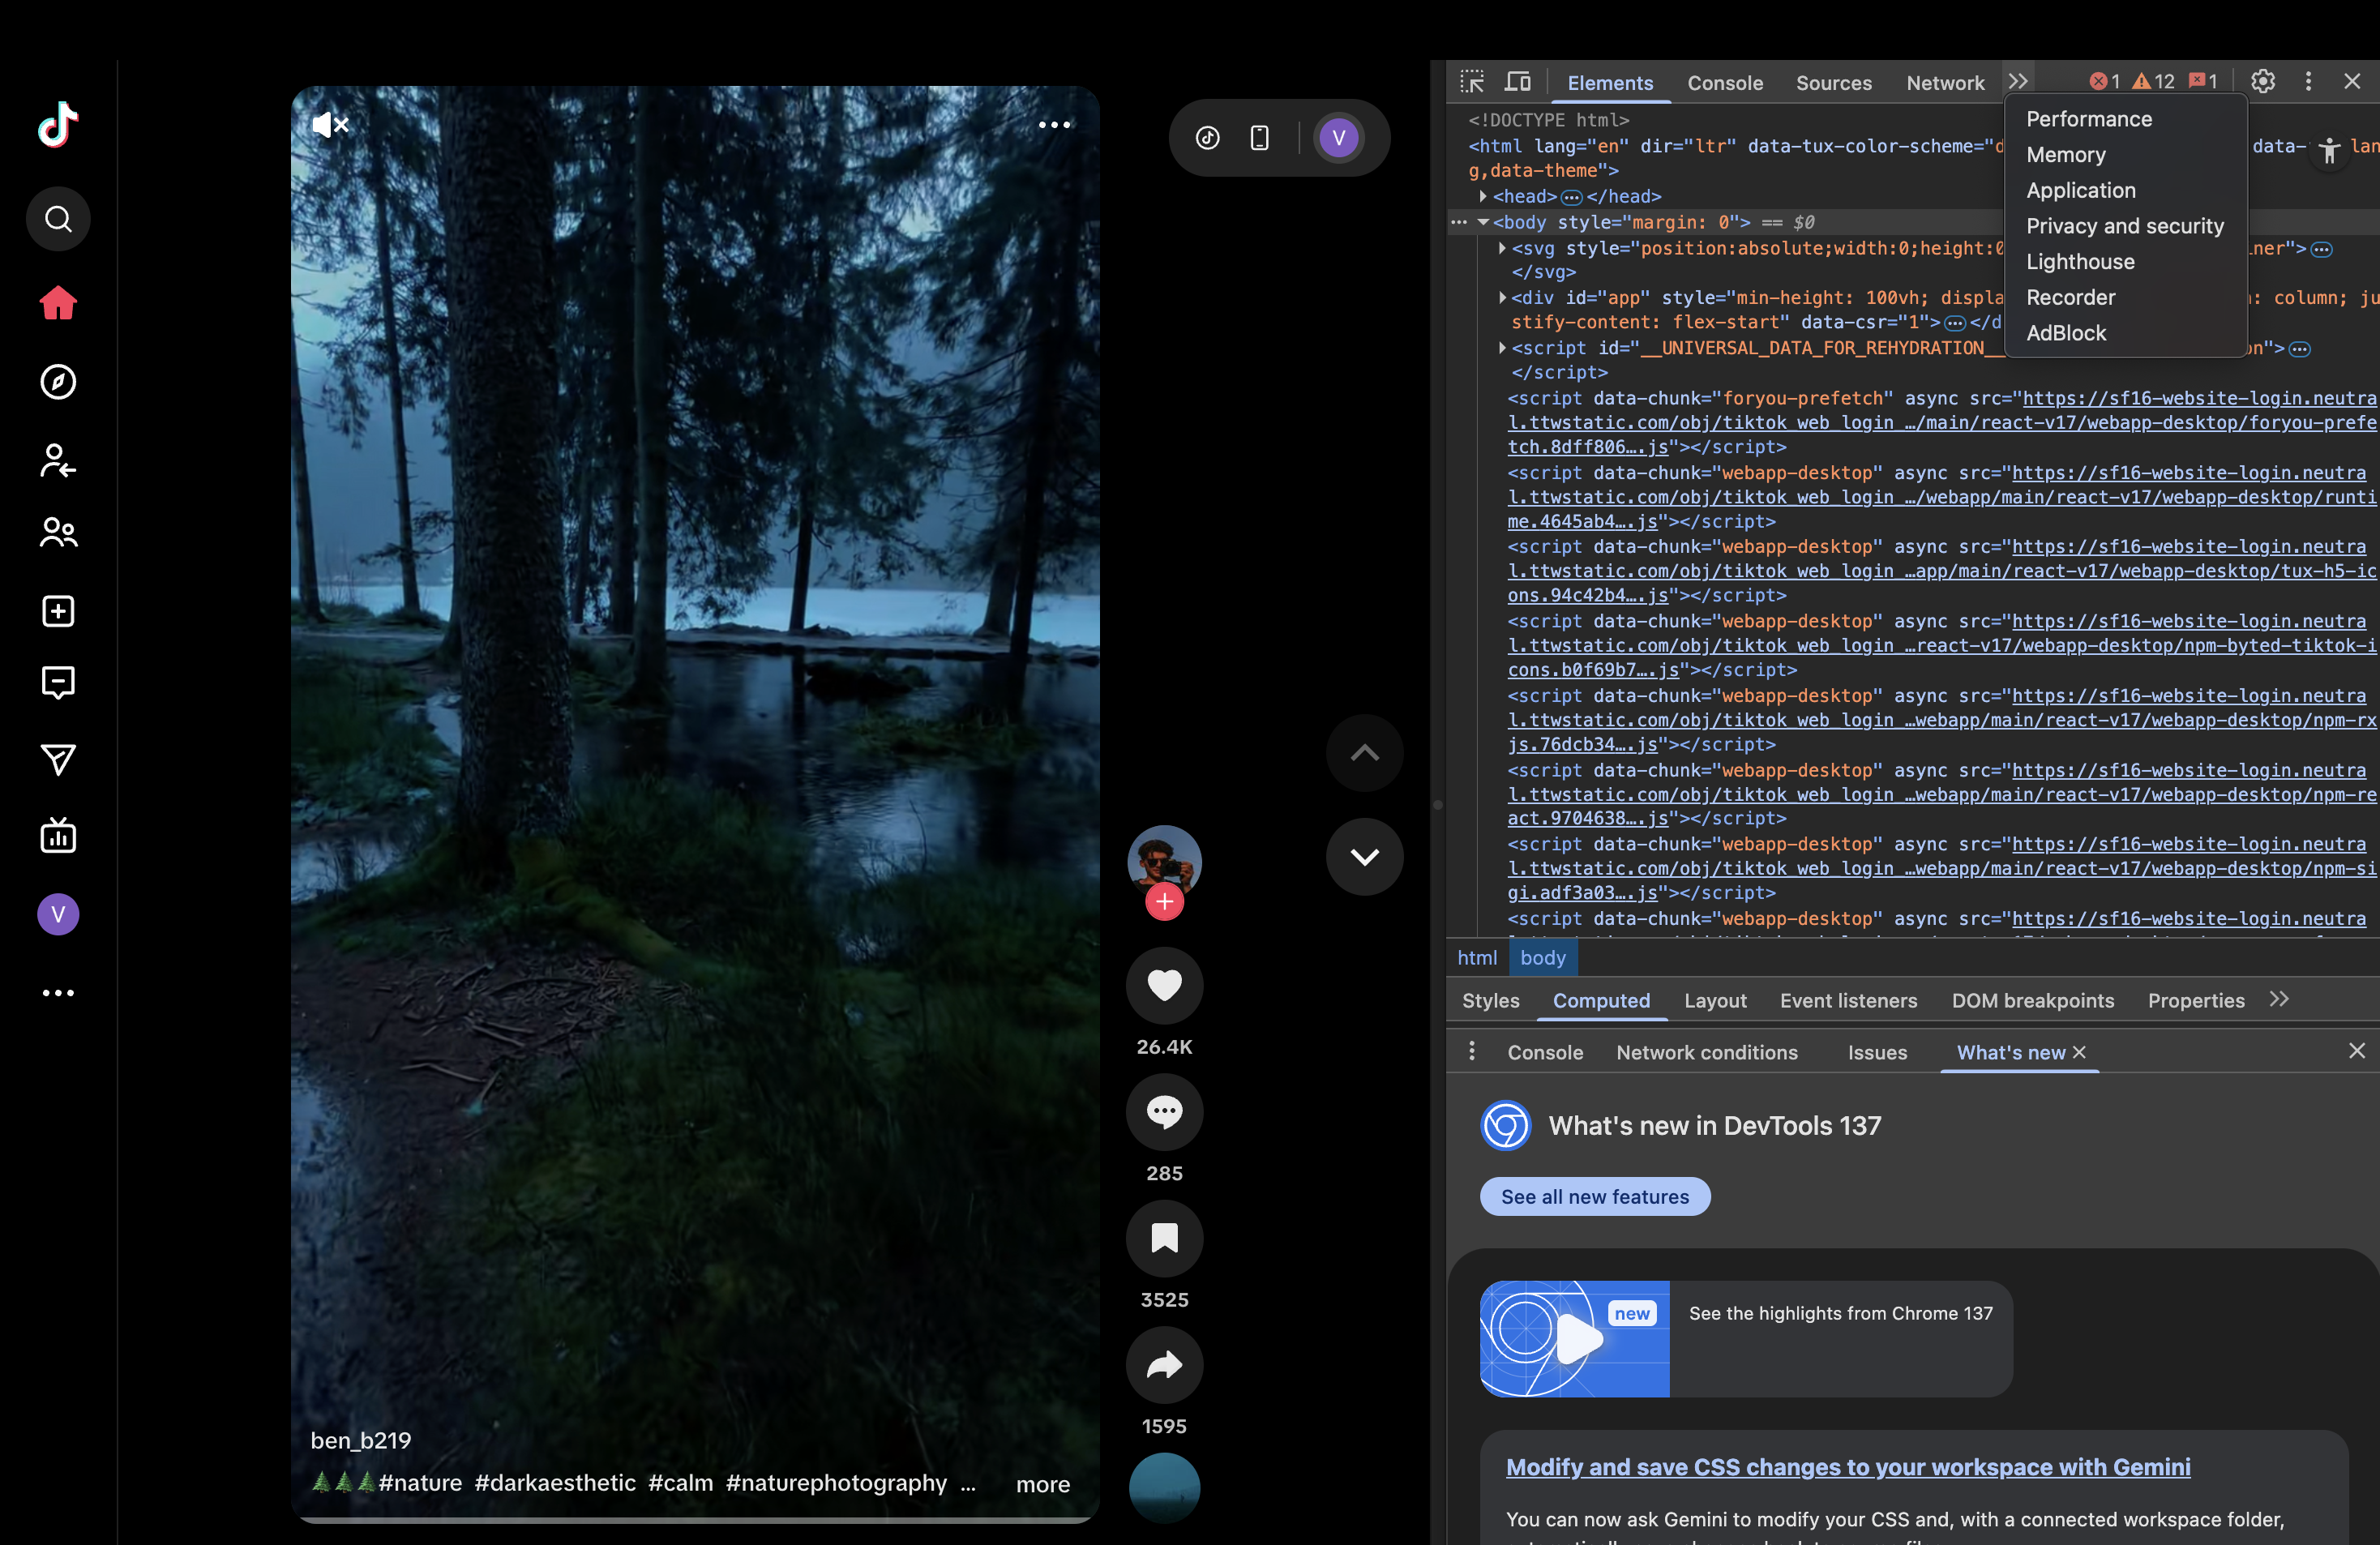Share the video with arrow icon

[x=1164, y=1365]
